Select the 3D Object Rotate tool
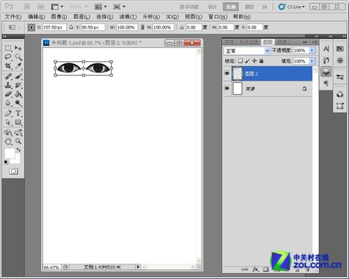 [8, 132]
